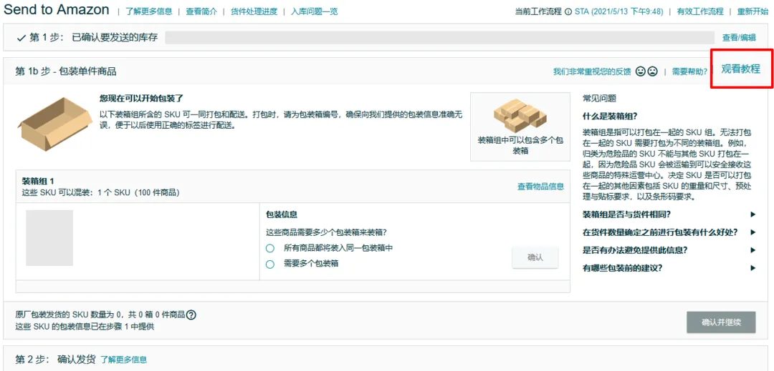Click 观看教程 tutorial link

pos(741,69)
